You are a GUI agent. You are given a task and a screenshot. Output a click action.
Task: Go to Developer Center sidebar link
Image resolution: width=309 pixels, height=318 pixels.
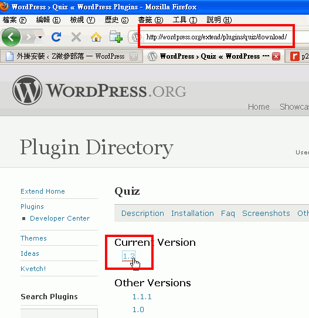click(60, 218)
